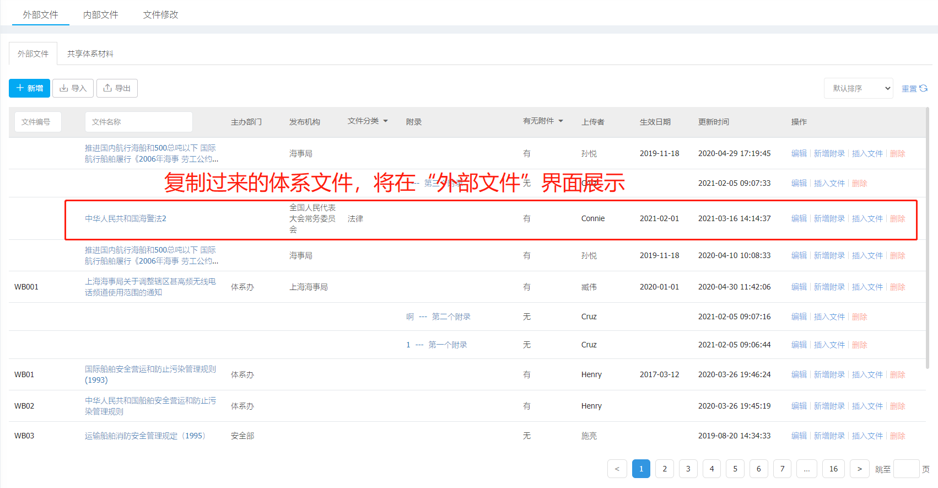Screen dimensions: 938x488
Task: Click the 更新时间 column header
Action: [x=713, y=122]
